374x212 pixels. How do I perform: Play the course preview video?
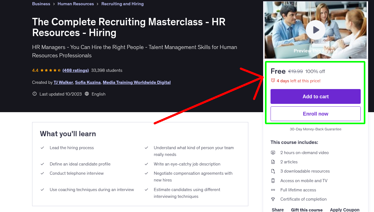click(315, 30)
